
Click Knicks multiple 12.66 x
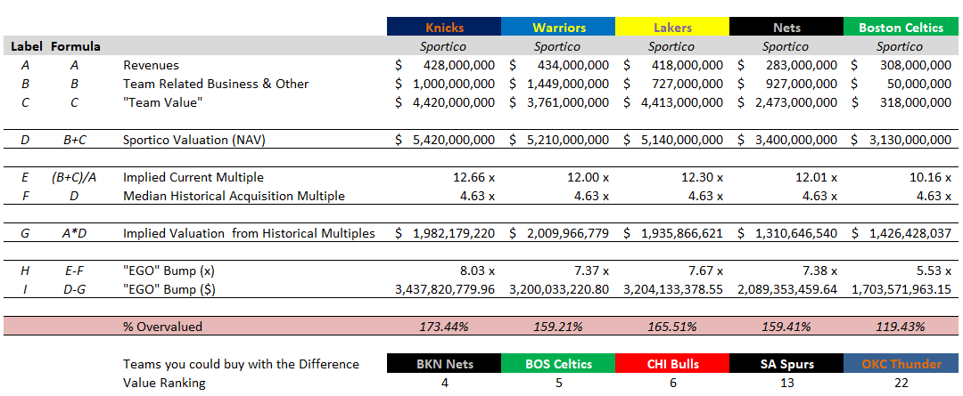tap(473, 178)
